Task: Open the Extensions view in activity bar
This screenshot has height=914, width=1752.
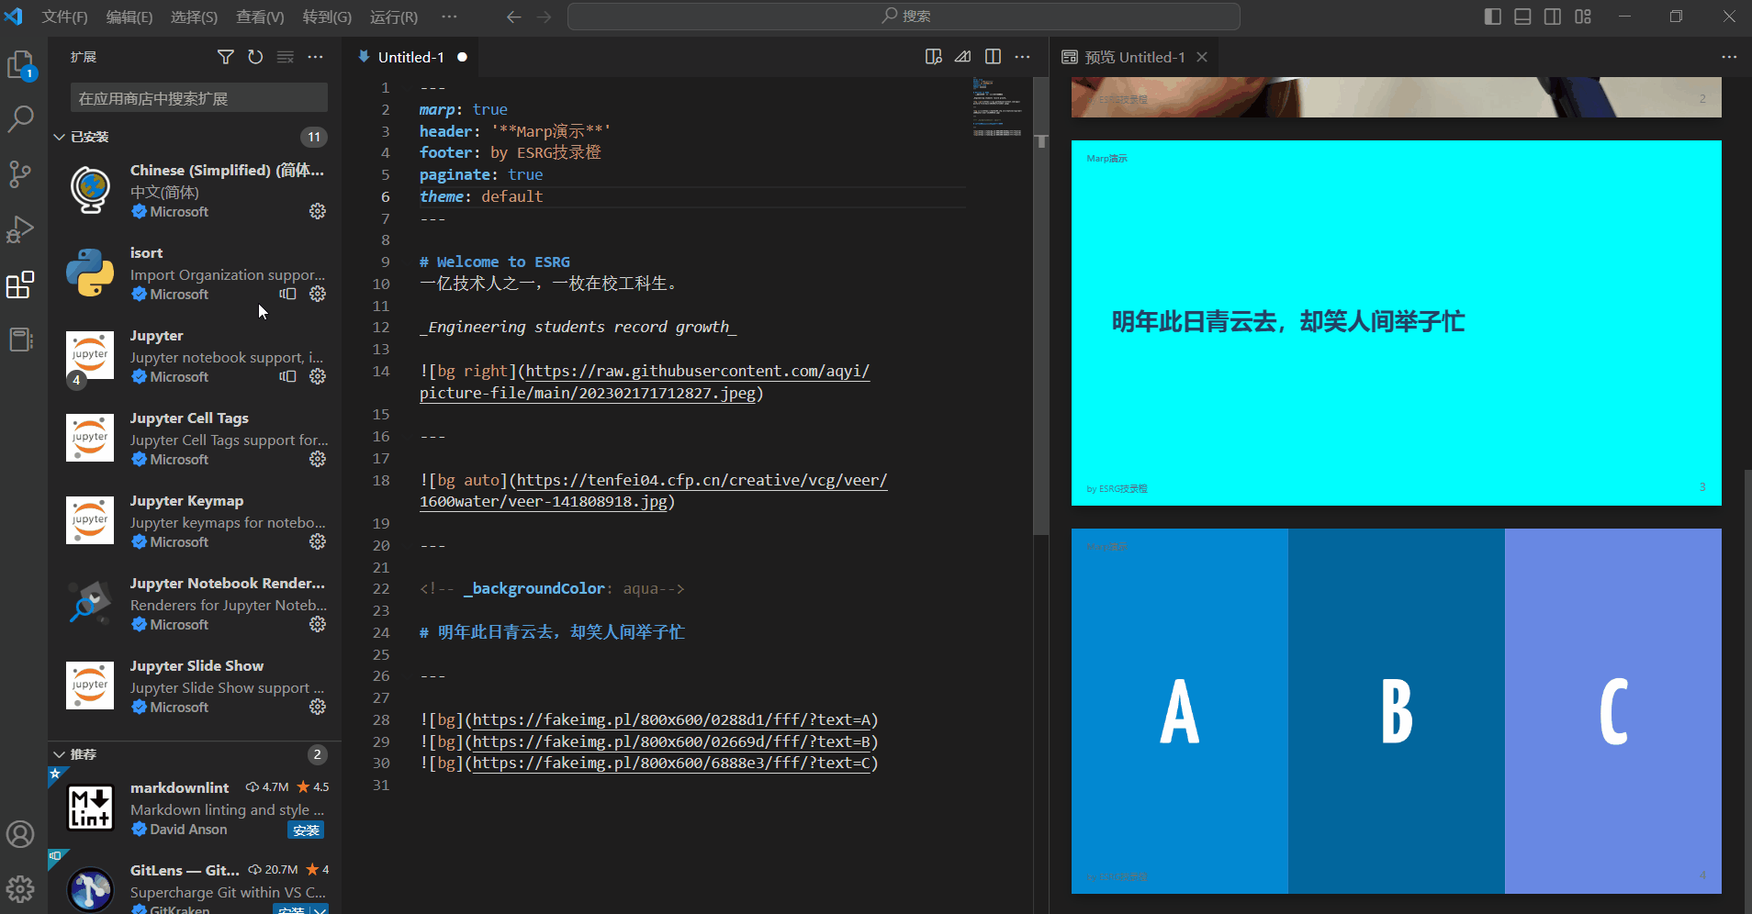Action: click(20, 285)
